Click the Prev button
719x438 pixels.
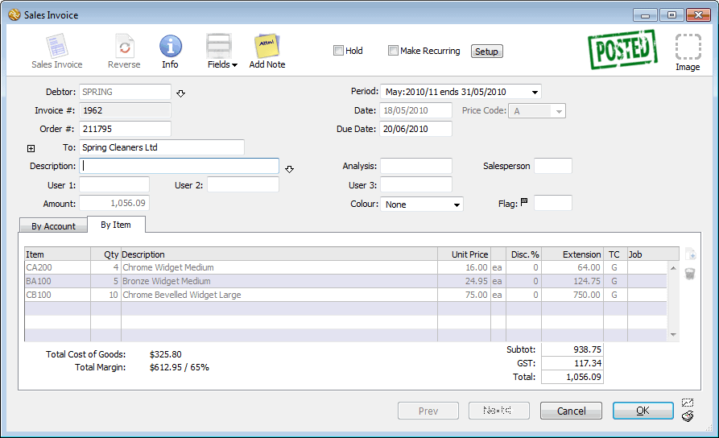click(x=428, y=411)
